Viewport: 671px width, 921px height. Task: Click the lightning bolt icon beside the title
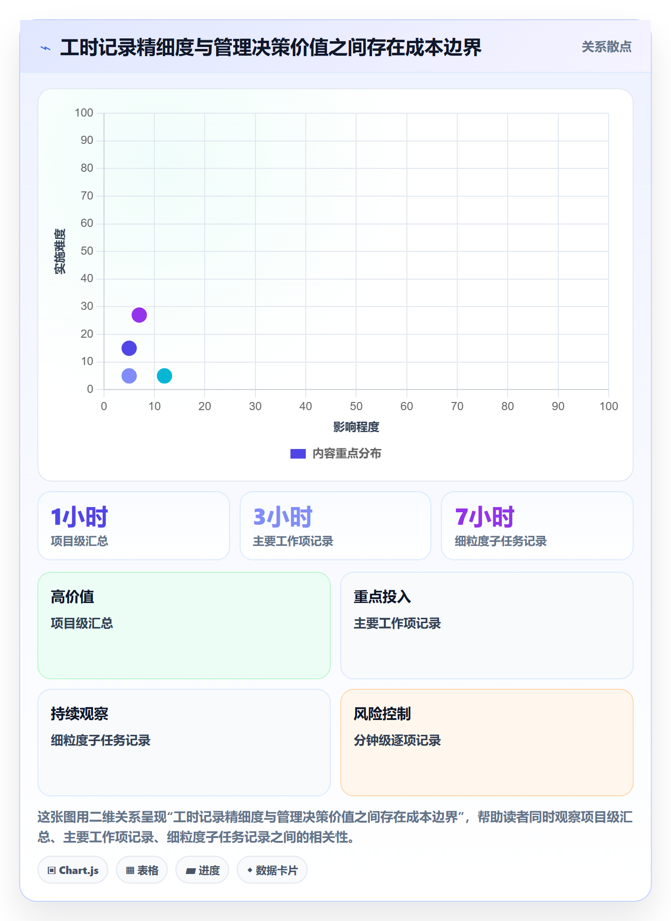(46, 48)
